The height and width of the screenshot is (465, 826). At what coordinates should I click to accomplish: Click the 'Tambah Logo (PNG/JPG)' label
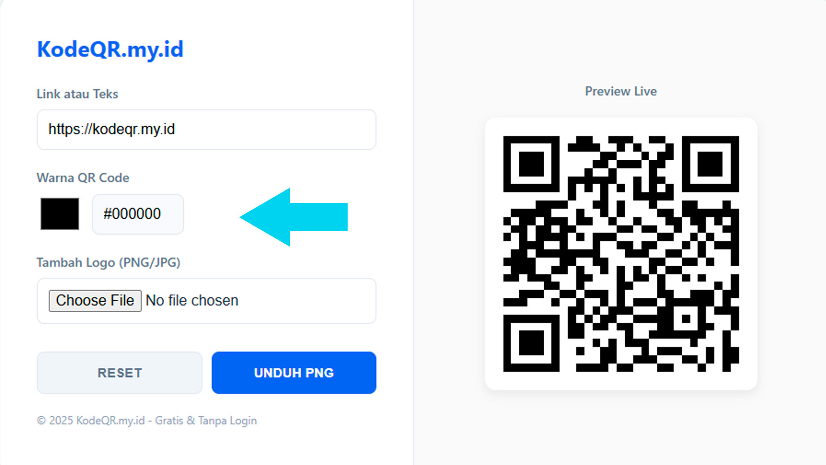108,263
